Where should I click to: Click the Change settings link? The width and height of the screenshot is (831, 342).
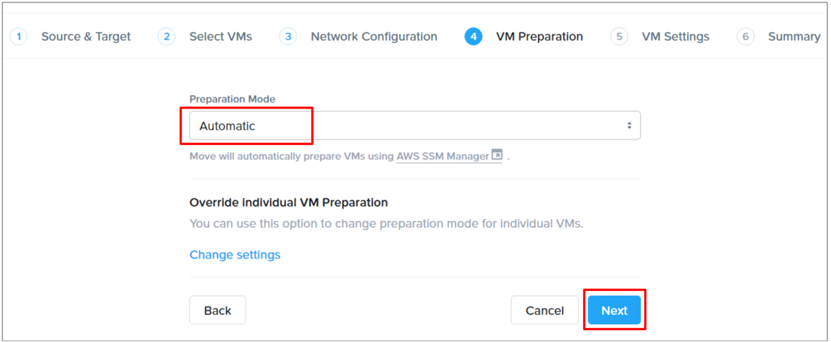(235, 255)
